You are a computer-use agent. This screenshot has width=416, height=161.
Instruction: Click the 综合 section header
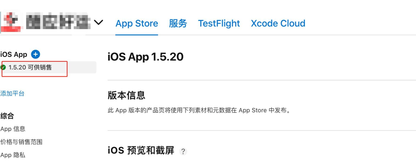pyautogui.click(x=7, y=116)
